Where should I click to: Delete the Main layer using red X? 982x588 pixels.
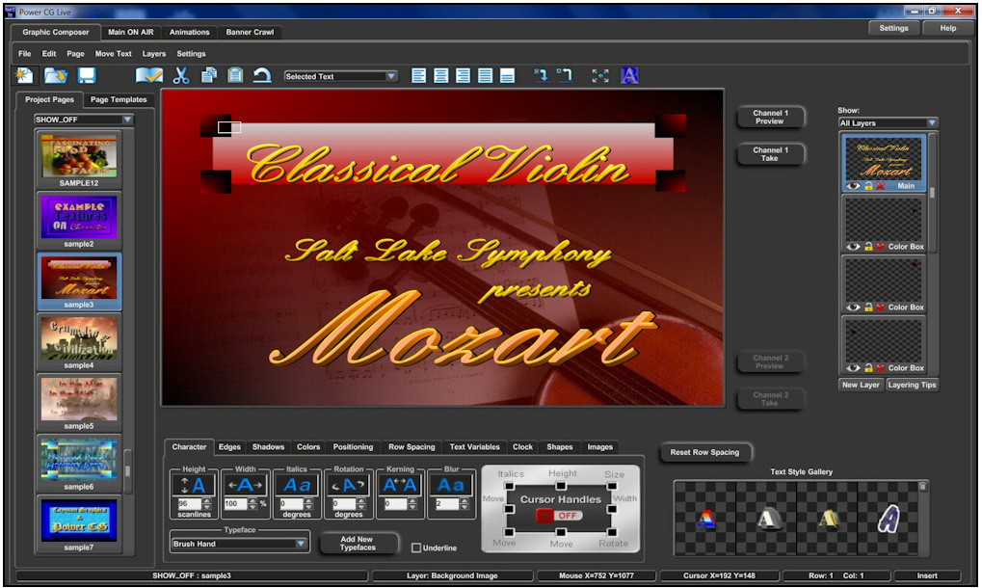[x=880, y=186]
